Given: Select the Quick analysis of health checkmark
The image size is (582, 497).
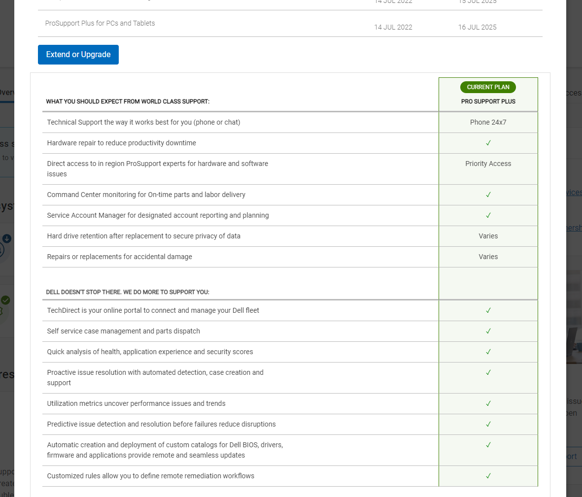Looking at the screenshot, I should (488, 352).
